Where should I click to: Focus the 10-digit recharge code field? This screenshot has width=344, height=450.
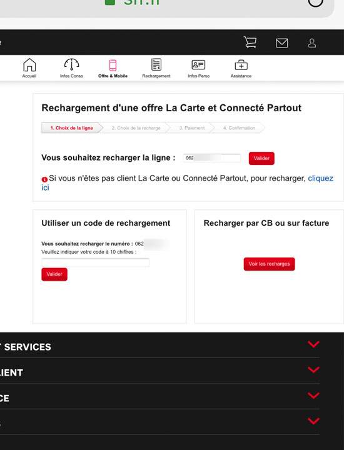tap(95, 262)
